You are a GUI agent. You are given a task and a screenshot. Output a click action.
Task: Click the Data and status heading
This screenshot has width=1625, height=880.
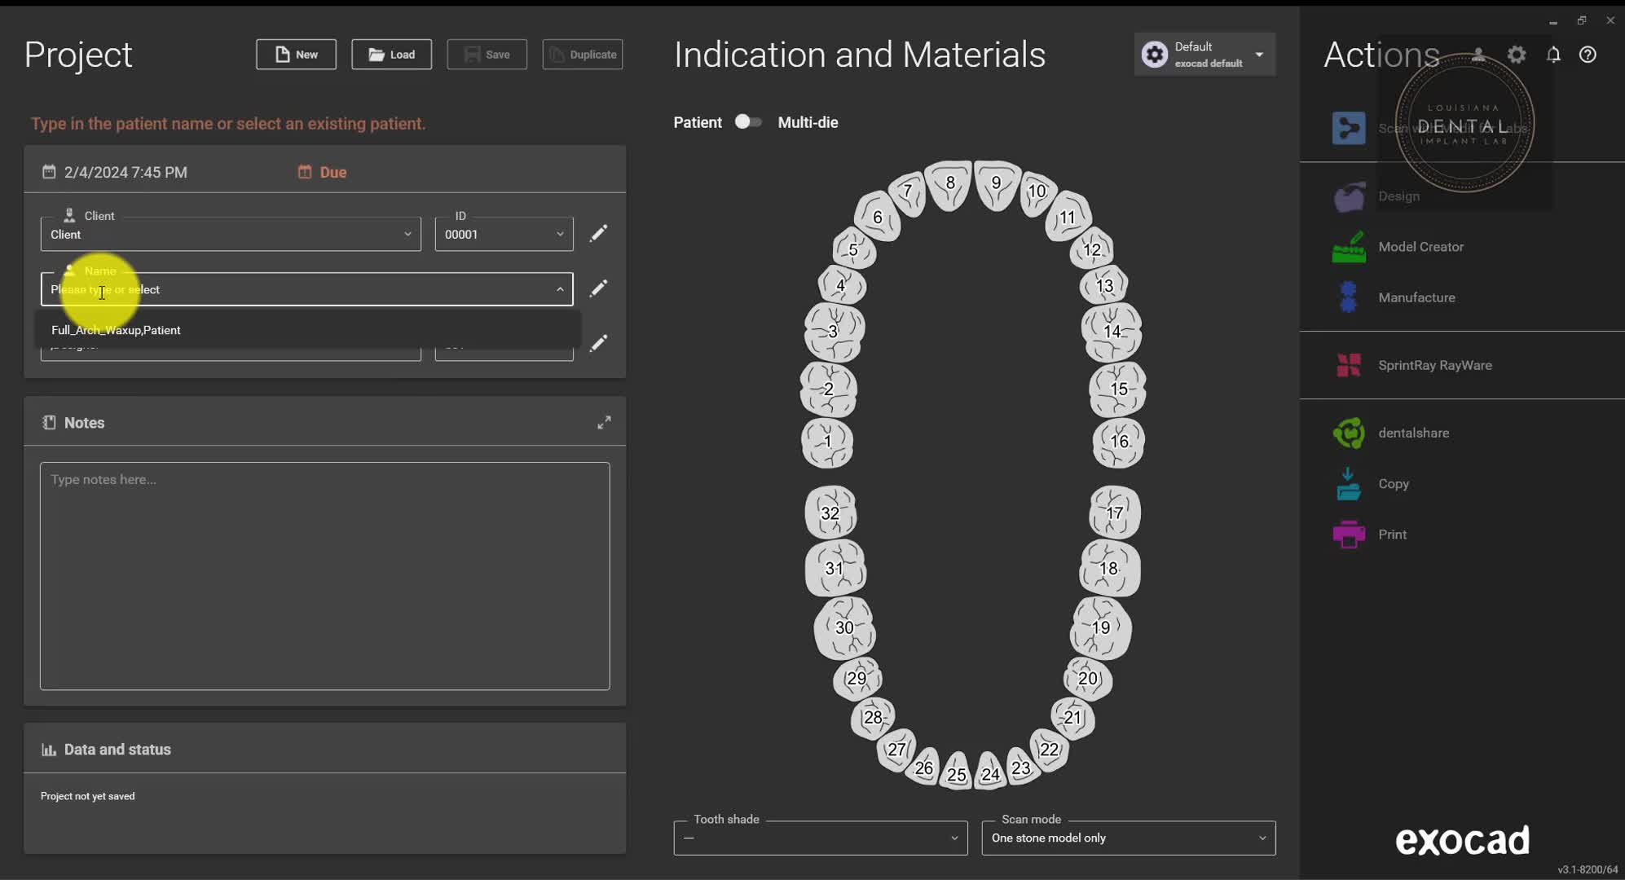[x=117, y=750]
